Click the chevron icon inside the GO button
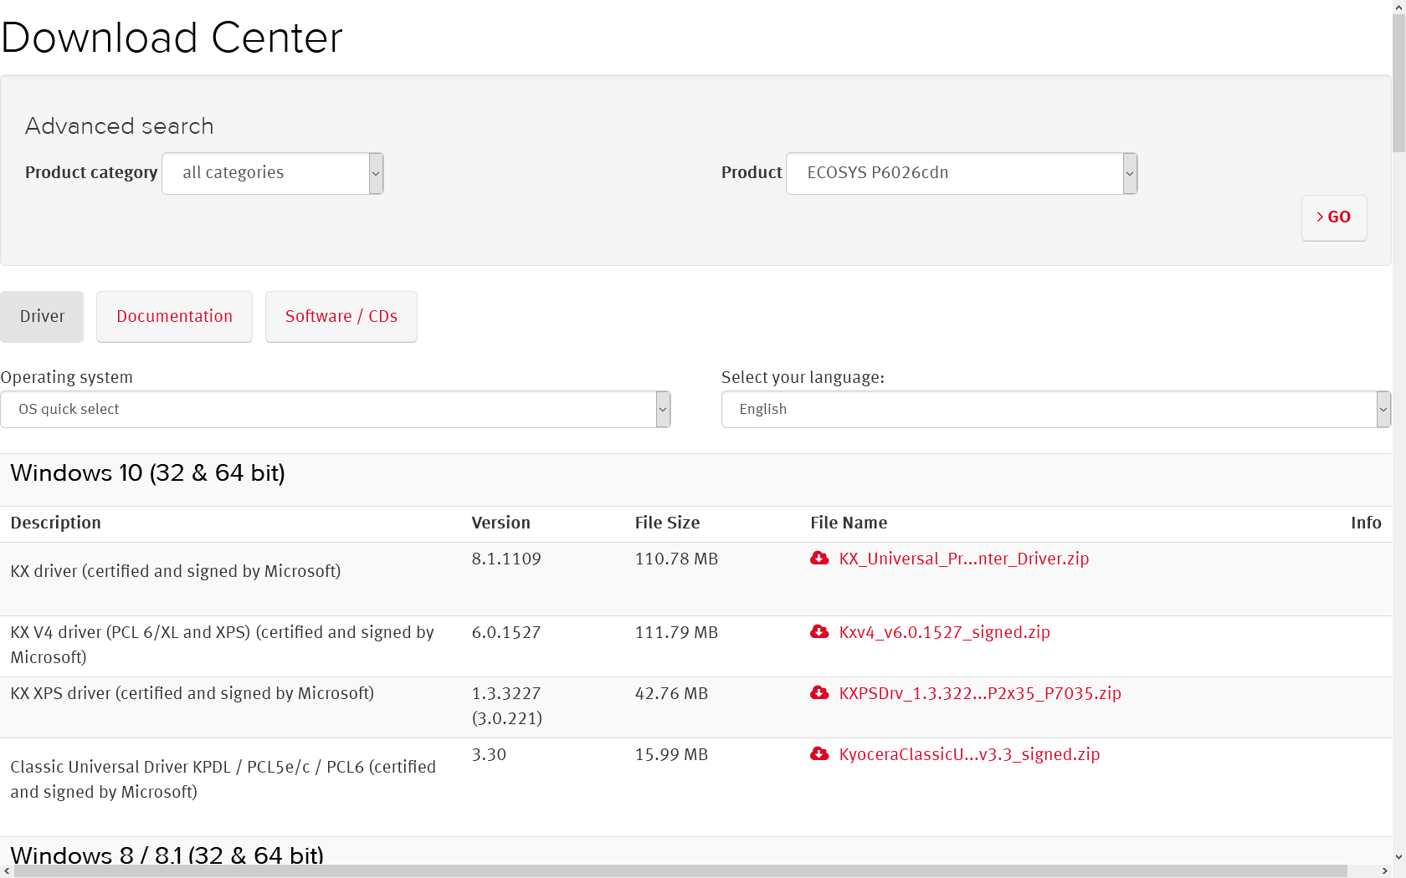1406x878 pixels. pos(1321,216)
